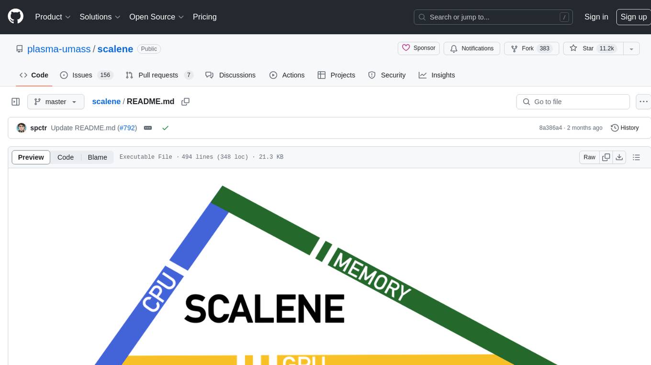Select the Preview view
The height and width of the screenshot is (365, 651).
[31, 157]
